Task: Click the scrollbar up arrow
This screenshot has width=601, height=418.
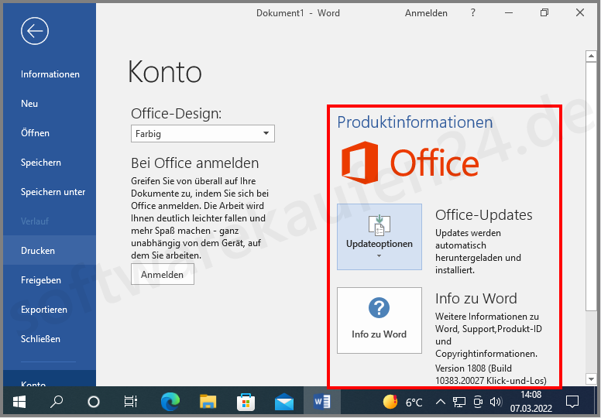Action: pos(591,56)
